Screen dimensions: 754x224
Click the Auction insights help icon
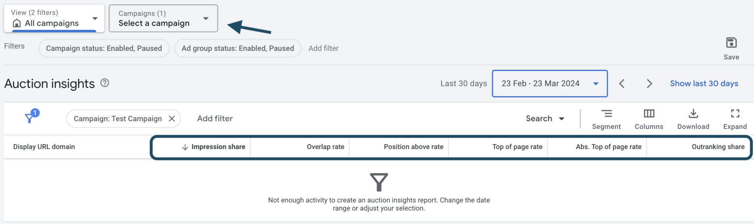(x=105, y=83)
